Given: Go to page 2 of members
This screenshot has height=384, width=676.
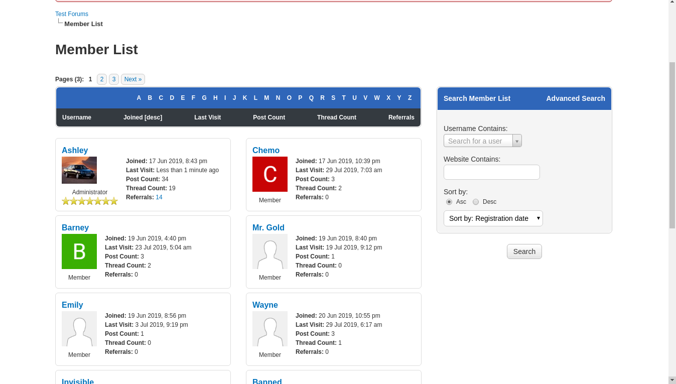Looking at the screenshot, I should pyautogui.click(x=102, y=79).
